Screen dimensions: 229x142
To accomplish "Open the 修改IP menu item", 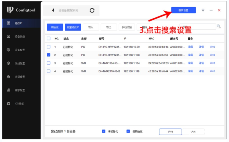I will (21, 23).
